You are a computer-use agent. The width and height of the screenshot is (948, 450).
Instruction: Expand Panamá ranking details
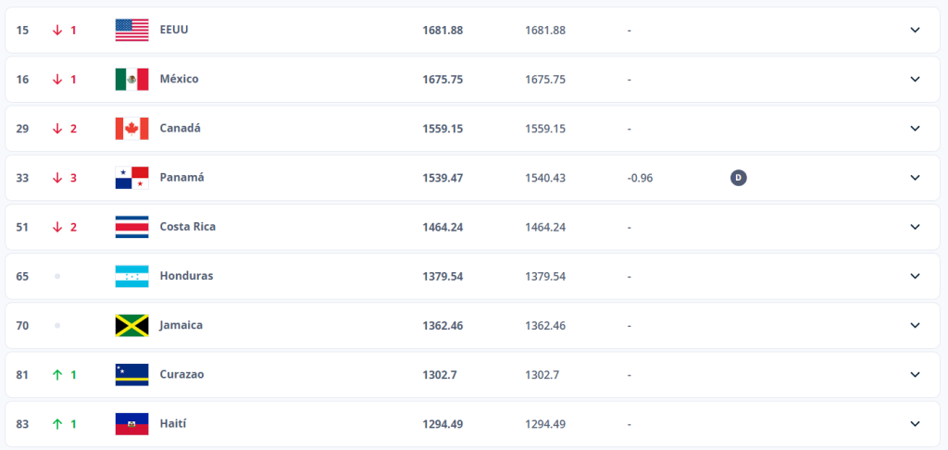[x=915, y=177]
